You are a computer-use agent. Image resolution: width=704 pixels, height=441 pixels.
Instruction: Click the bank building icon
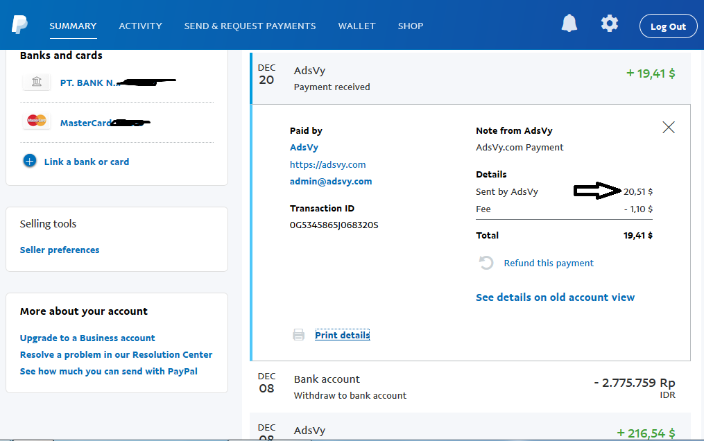coord(37,82)
